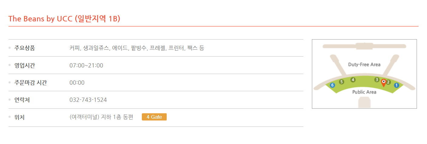Click blue gate 1 marker on map
The image size is (427, 144).
[x=396, y=85]
